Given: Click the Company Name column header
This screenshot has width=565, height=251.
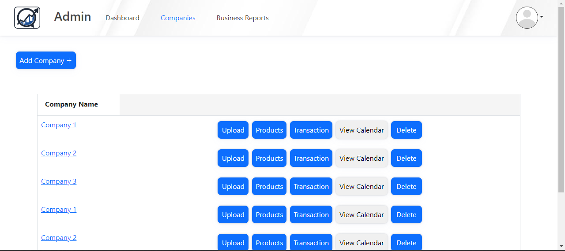Looking at the screenshot, I should pyautogui.click(x=72, y=104).
